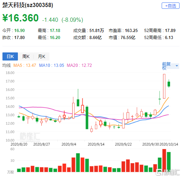Open the 前复权 adjustment dropdown
Screen dimensions: 182x178
click(170, 66)
